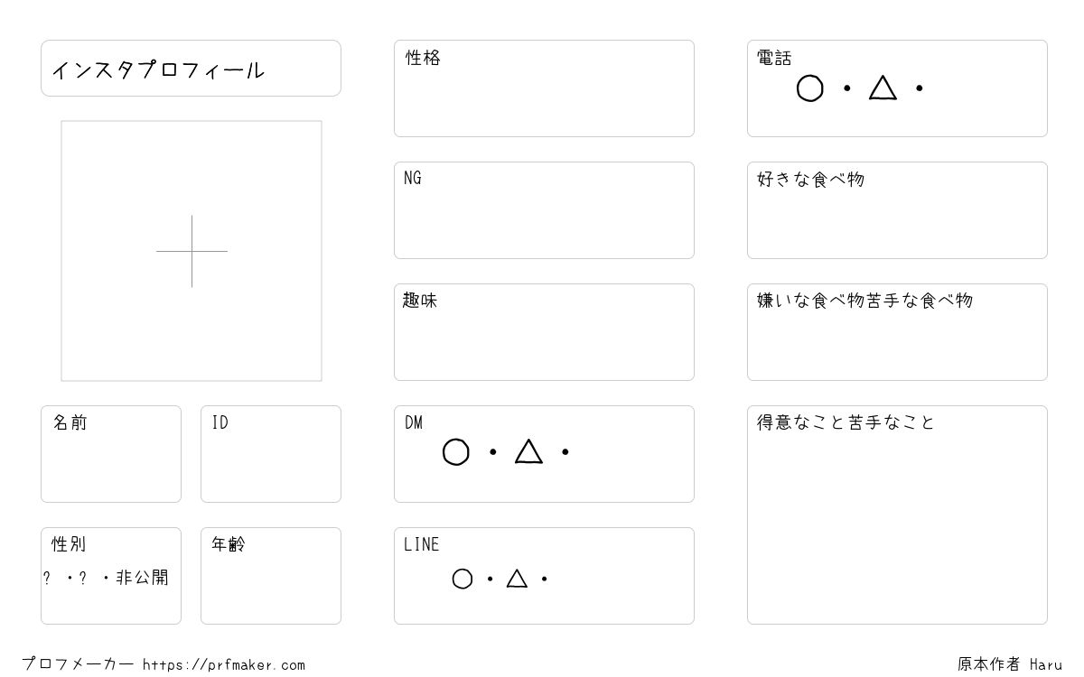Click the 得意なこと苦手なこと large box
The width and height of the screenshot is (1084, 677).
pos(897,515)
